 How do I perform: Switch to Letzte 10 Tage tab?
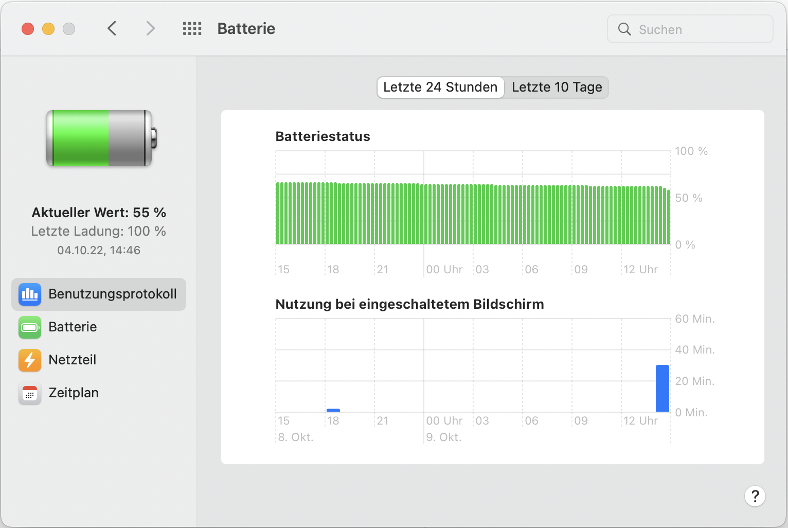click(x=557, y=87)
